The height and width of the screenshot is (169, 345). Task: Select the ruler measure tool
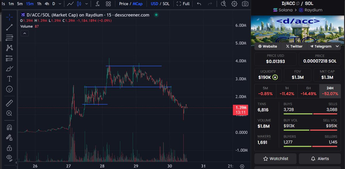tap(9, 103)
